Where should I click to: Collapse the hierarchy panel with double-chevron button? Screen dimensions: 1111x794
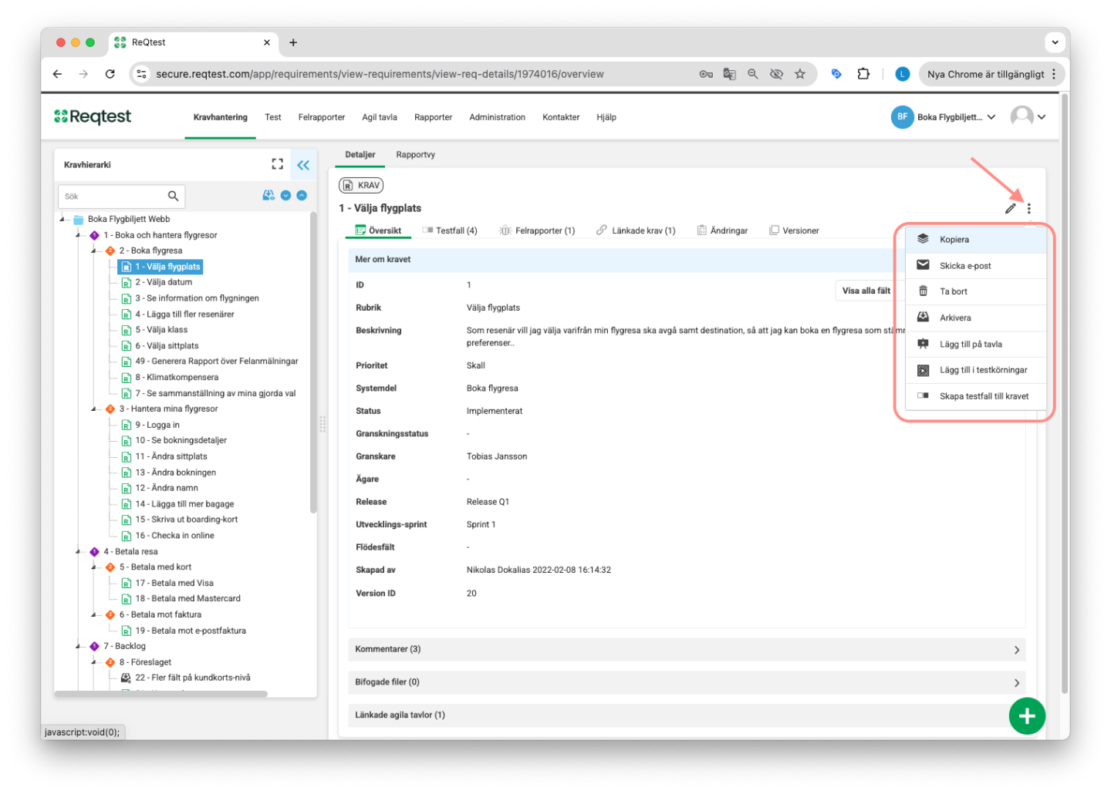tap(303, 165)
